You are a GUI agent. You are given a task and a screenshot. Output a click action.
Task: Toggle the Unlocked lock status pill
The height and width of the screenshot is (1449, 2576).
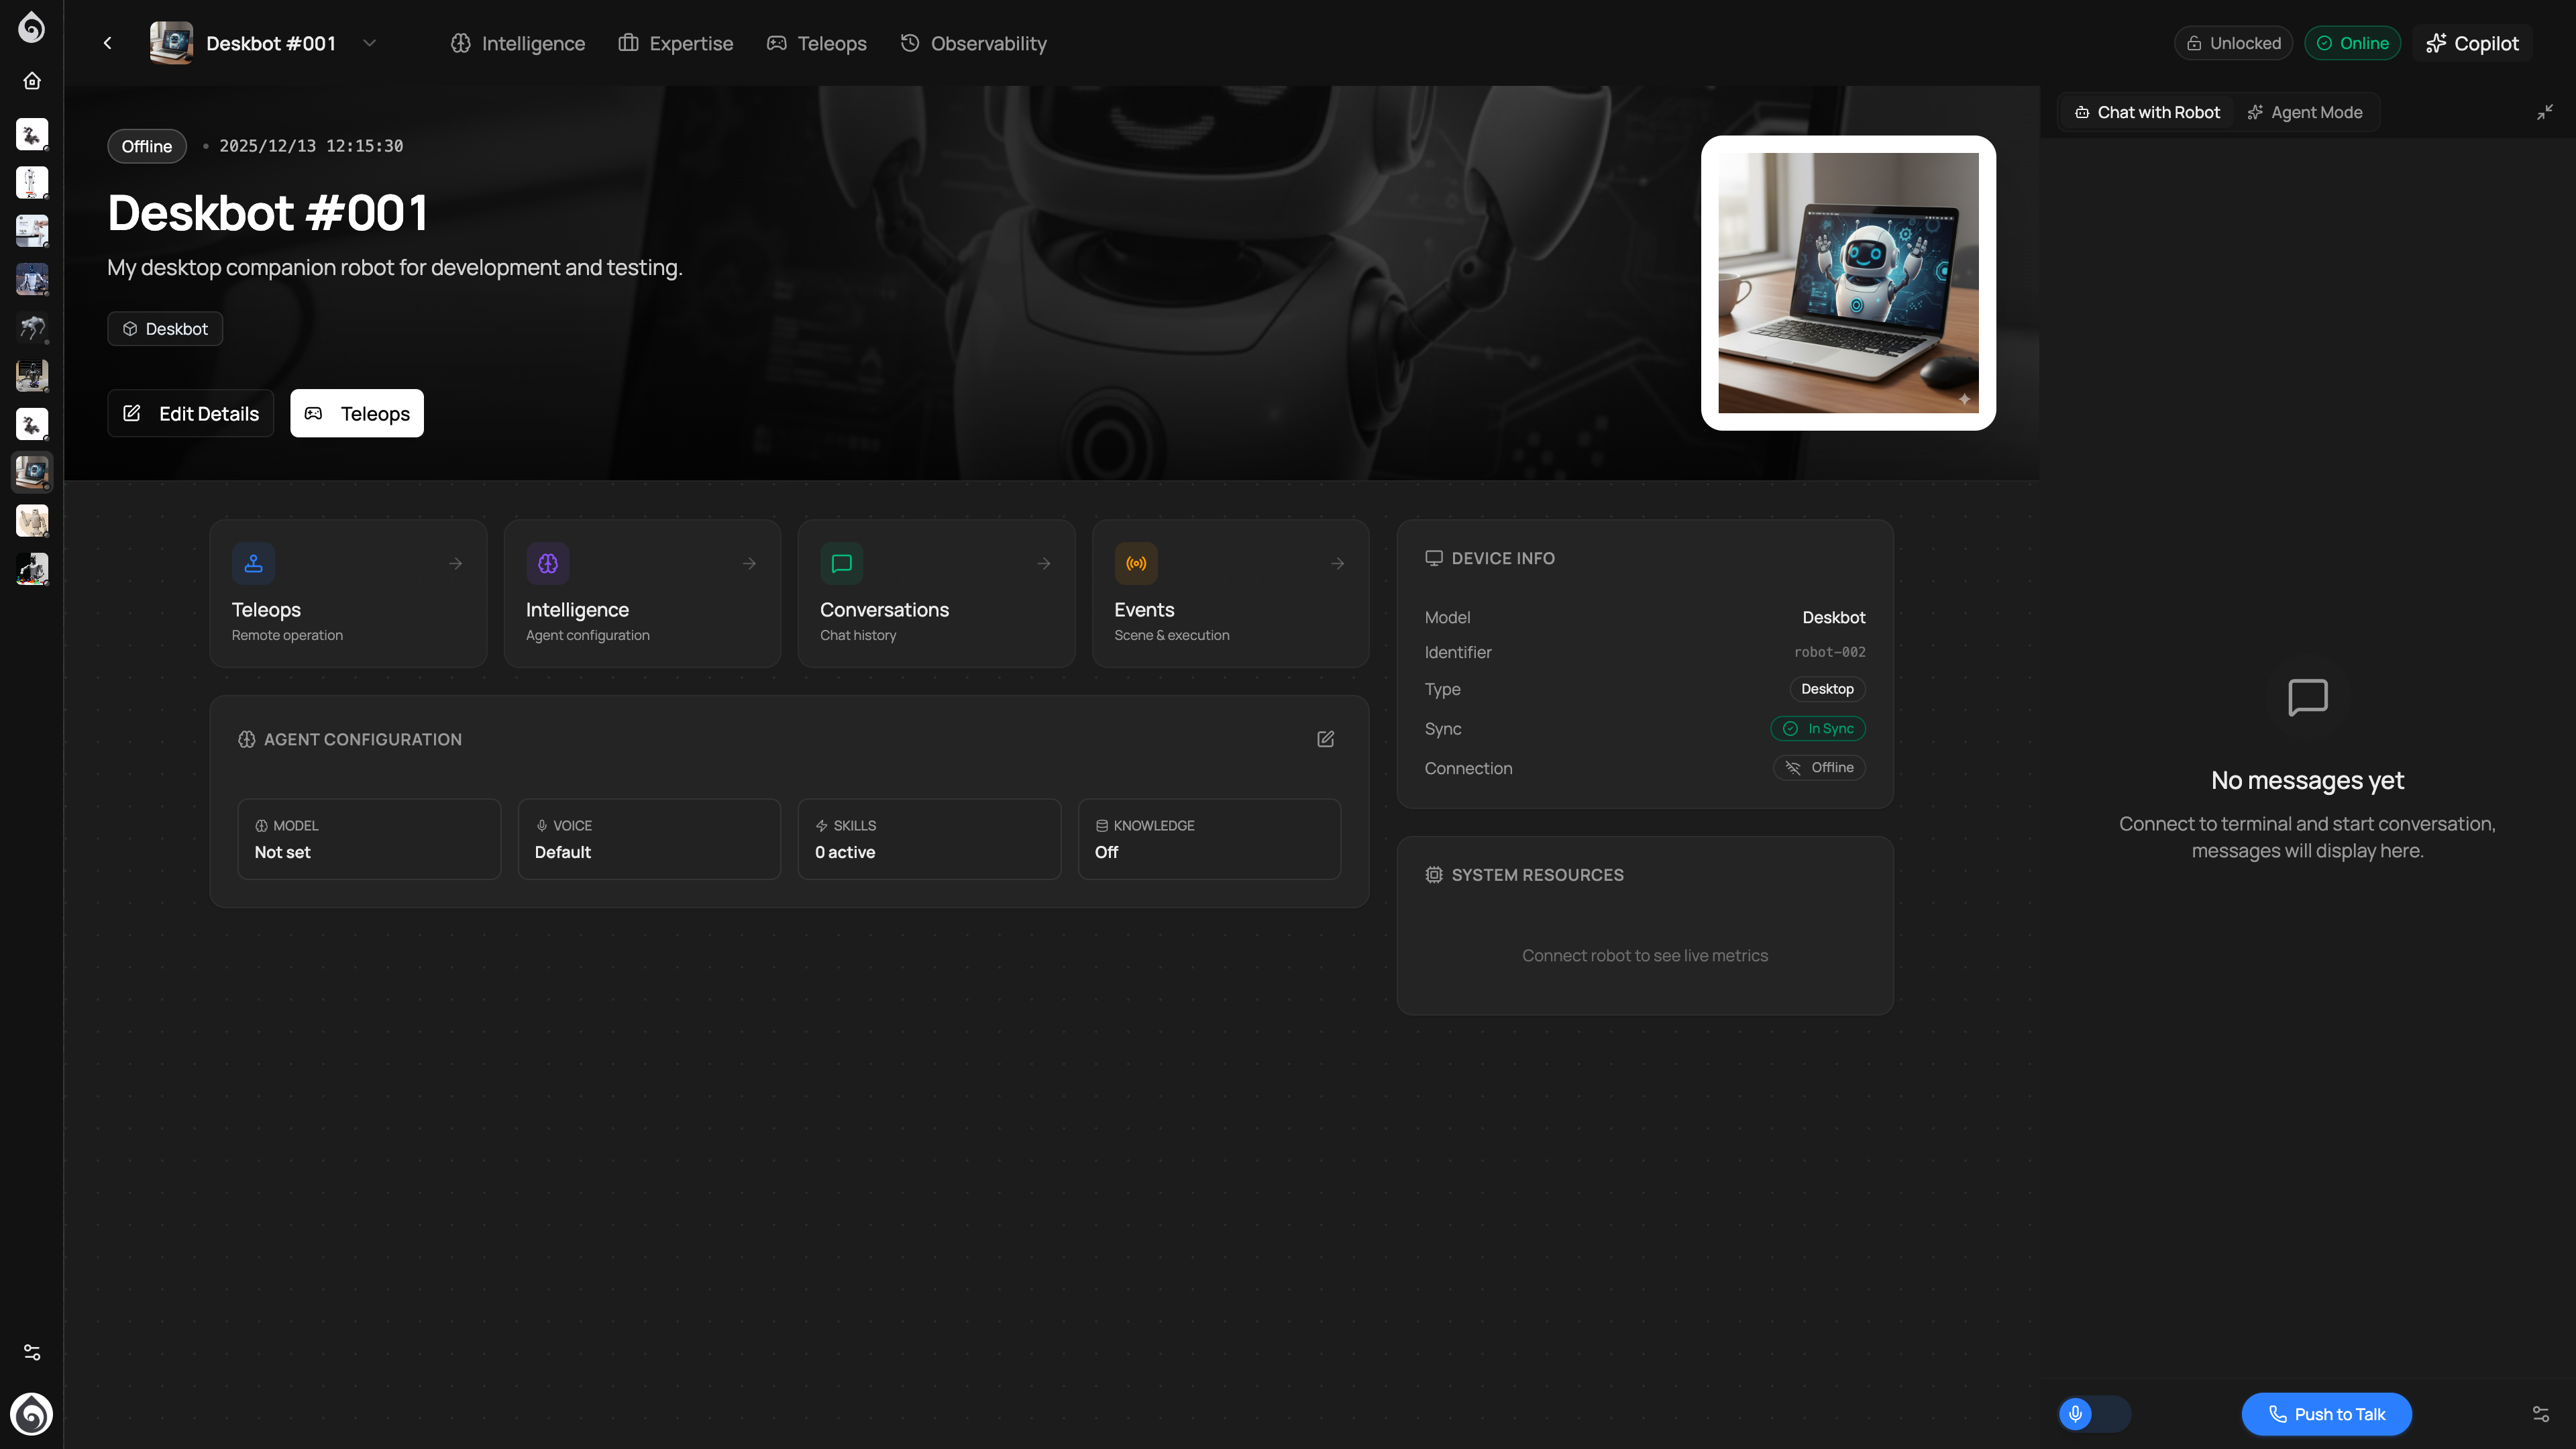(2233, 43)
